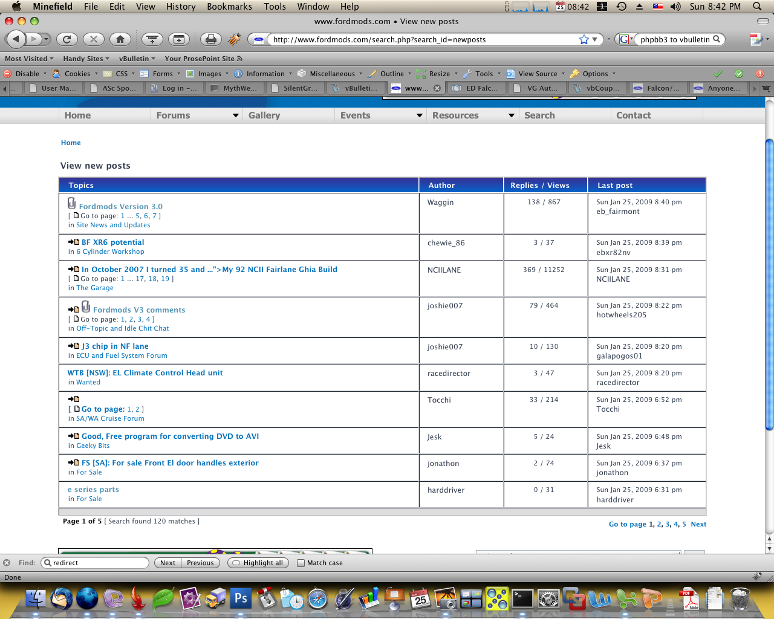Open the Most Visited bookmarks dropdown
This screenshot has height=619, width=774.
point(30,59)
